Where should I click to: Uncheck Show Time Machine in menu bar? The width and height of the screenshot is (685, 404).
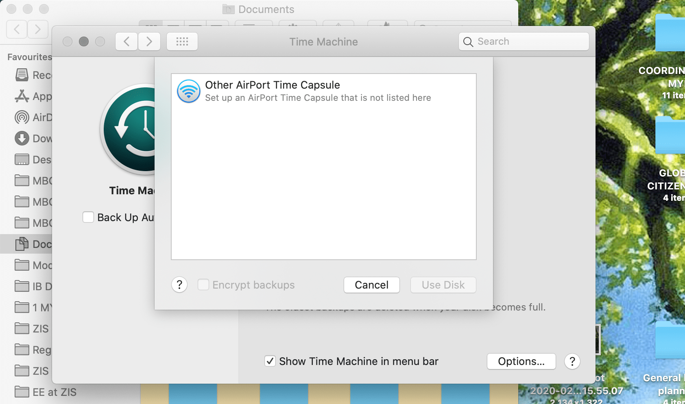(x=270, y=361)
